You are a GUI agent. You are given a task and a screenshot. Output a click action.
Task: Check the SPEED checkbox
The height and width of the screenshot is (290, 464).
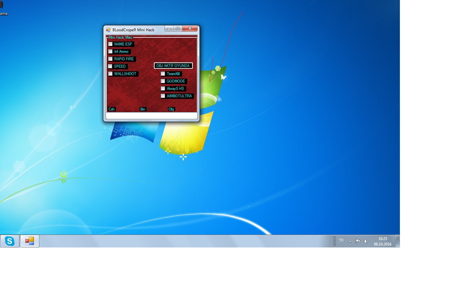pos(110,66)
